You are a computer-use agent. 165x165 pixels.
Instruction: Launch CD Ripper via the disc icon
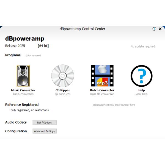(62, 76)
